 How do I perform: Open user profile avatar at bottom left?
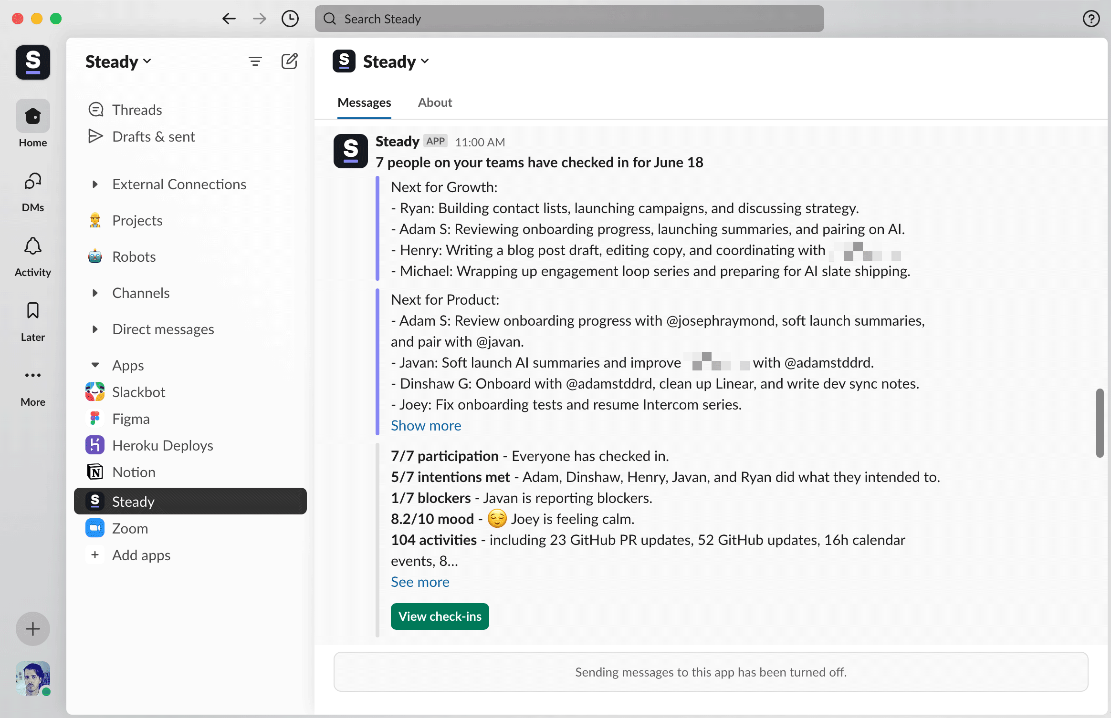[x=33, y=678]
